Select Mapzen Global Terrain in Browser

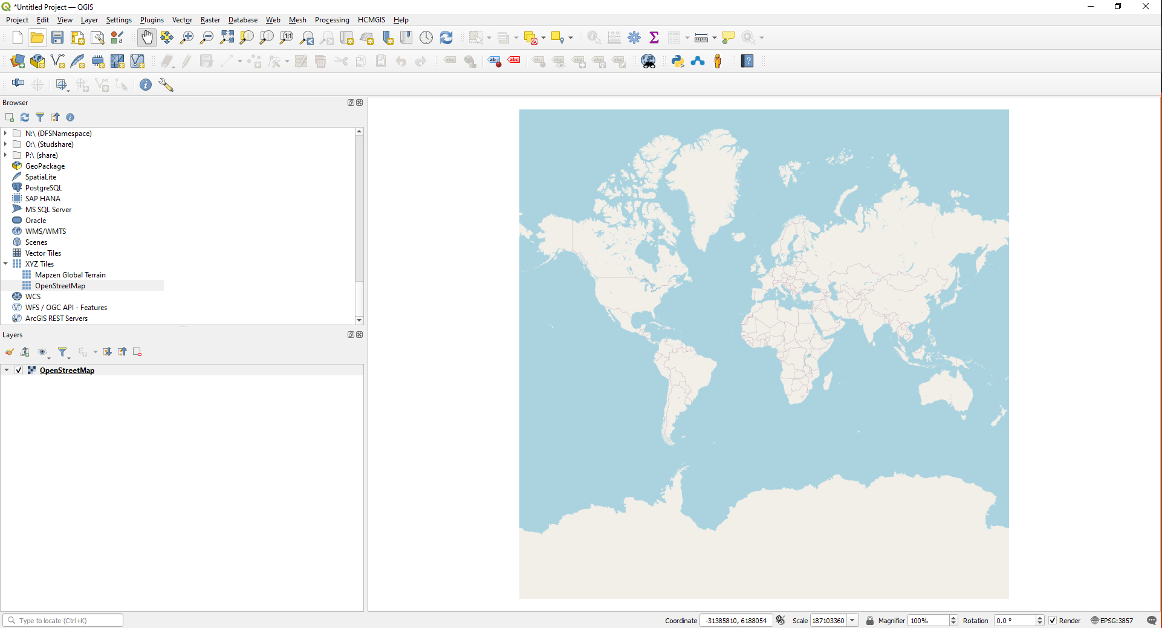70,275
